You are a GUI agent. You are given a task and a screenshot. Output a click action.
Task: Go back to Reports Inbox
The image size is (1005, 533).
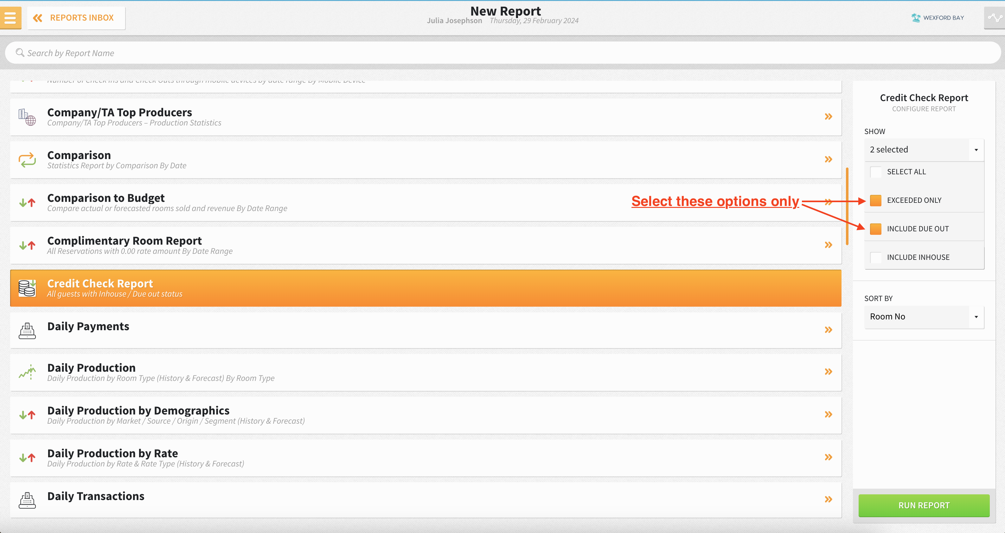point(76,18)
